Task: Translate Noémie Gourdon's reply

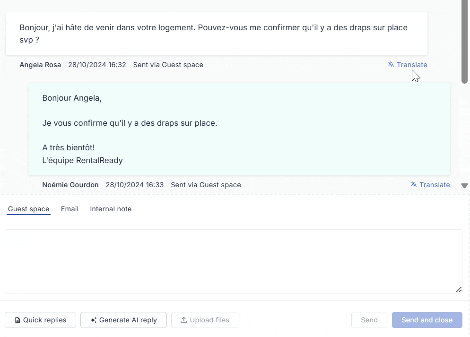Action: [430, 185]
